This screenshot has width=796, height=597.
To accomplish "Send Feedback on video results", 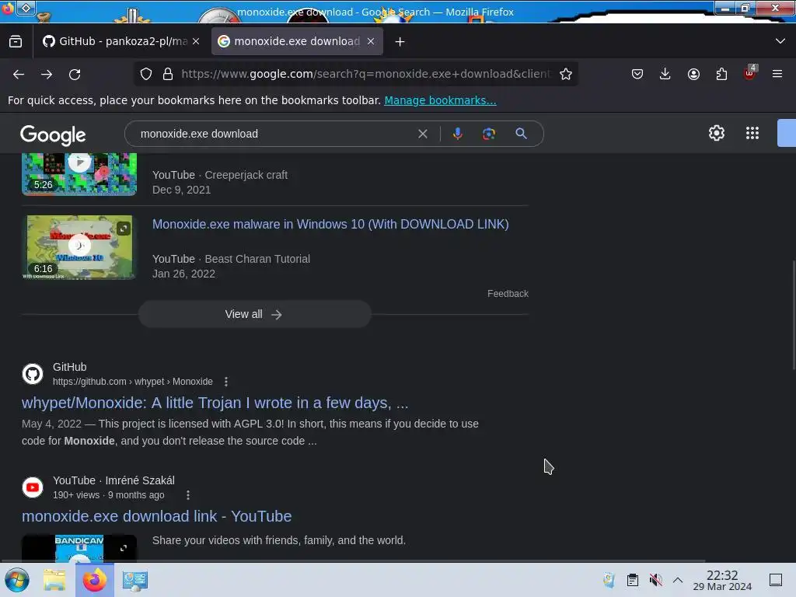I will 508,293.
